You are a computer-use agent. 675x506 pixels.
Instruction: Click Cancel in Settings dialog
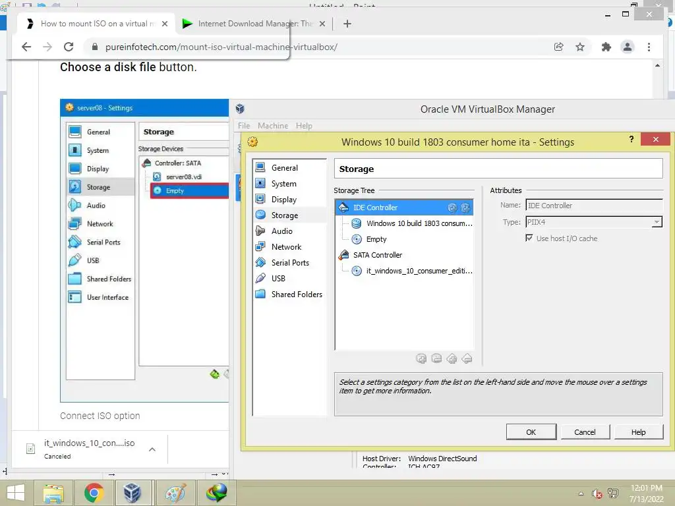point(585,432)
